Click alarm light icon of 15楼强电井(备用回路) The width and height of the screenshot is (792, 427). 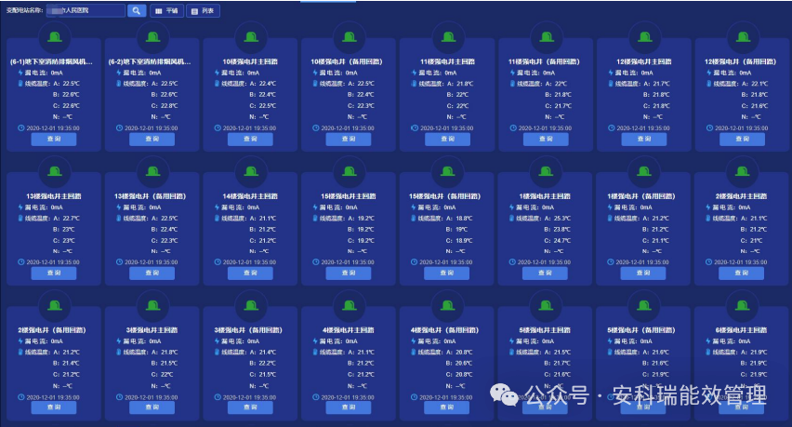[x=447, y=171]
